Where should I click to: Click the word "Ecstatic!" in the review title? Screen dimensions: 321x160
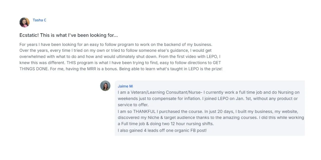(x=29, y=35)
